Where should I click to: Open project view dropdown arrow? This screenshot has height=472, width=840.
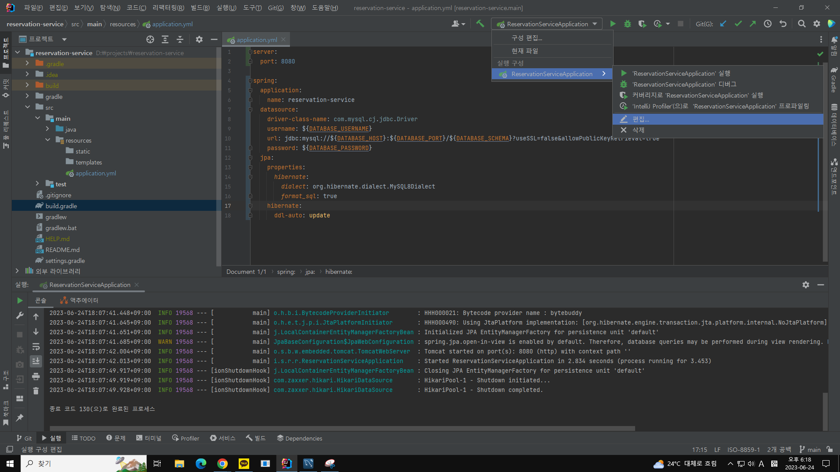click(64, 39)
